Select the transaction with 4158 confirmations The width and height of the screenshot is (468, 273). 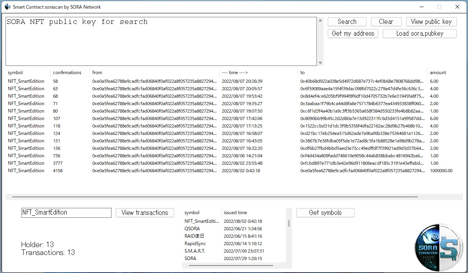pos(234,171)
